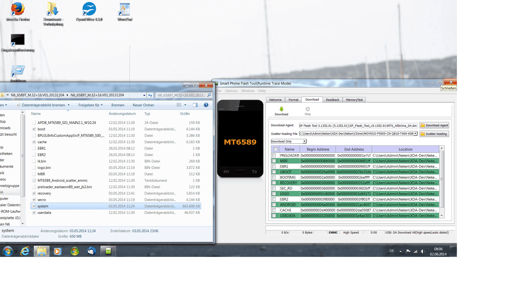Viewport: 514px width, 289px height.
Task: Open Mozilla Firefox desktop shortcut
Action: click(18, 12)
